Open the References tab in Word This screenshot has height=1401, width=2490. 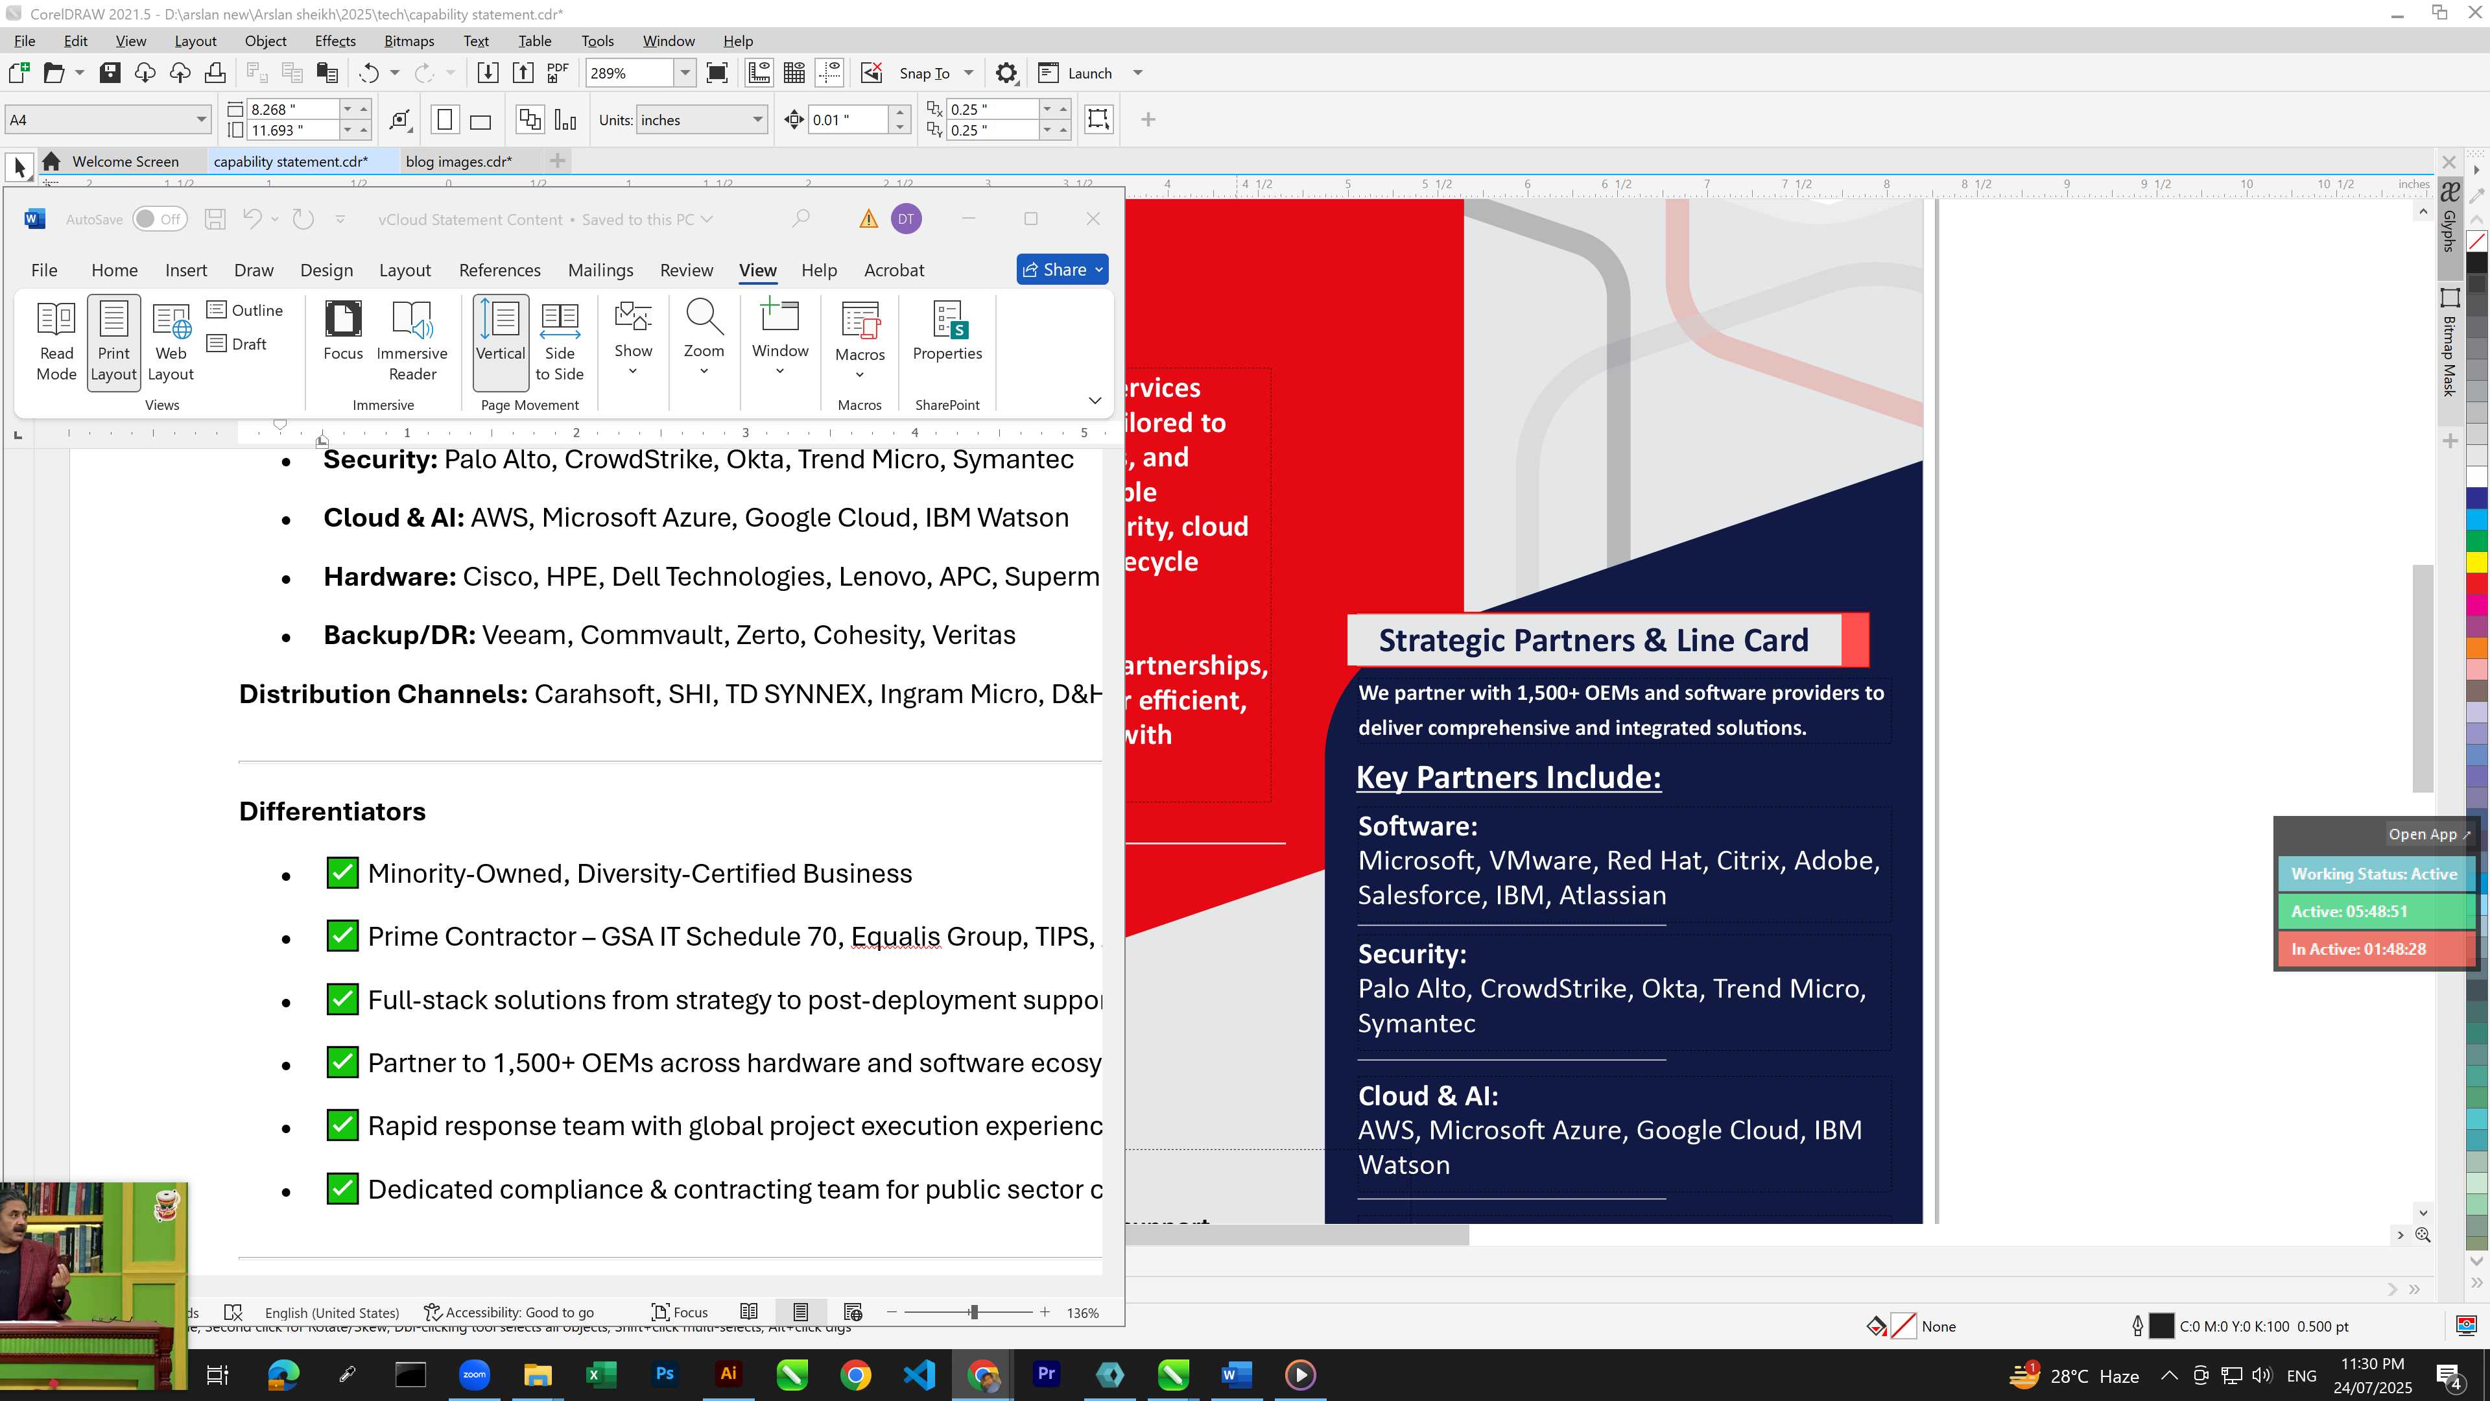(x=500, y=270)
